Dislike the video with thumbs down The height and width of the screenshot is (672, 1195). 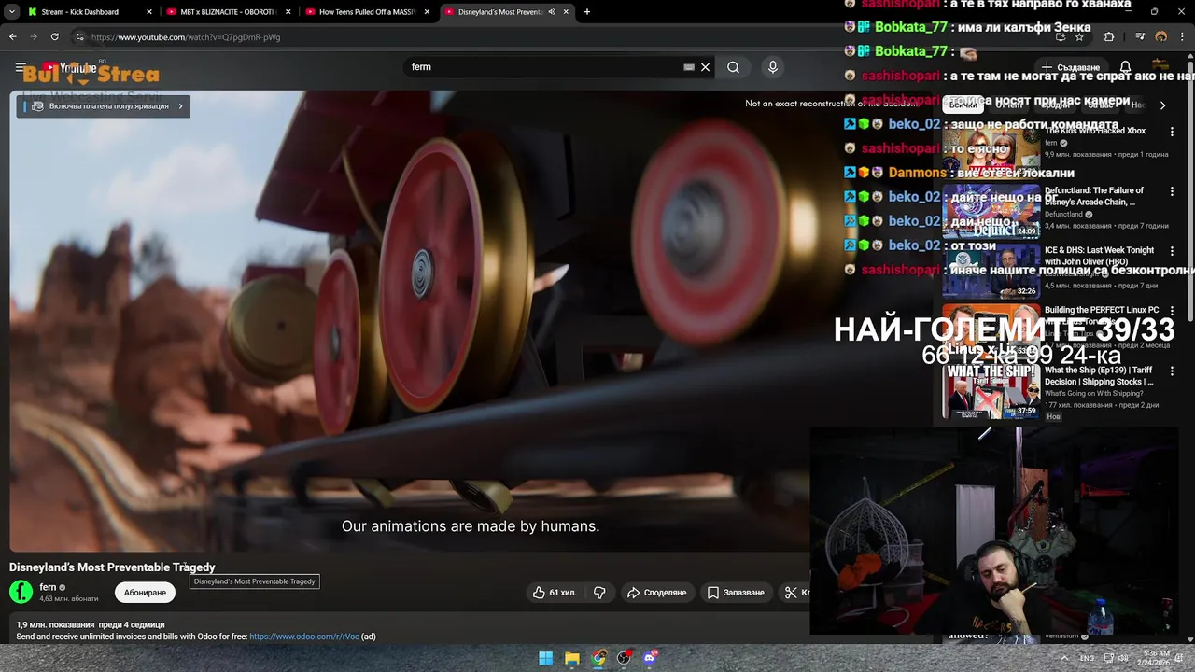click(599, 593)
